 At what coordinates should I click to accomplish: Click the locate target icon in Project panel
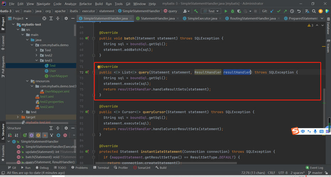click(x=44, y=18)
